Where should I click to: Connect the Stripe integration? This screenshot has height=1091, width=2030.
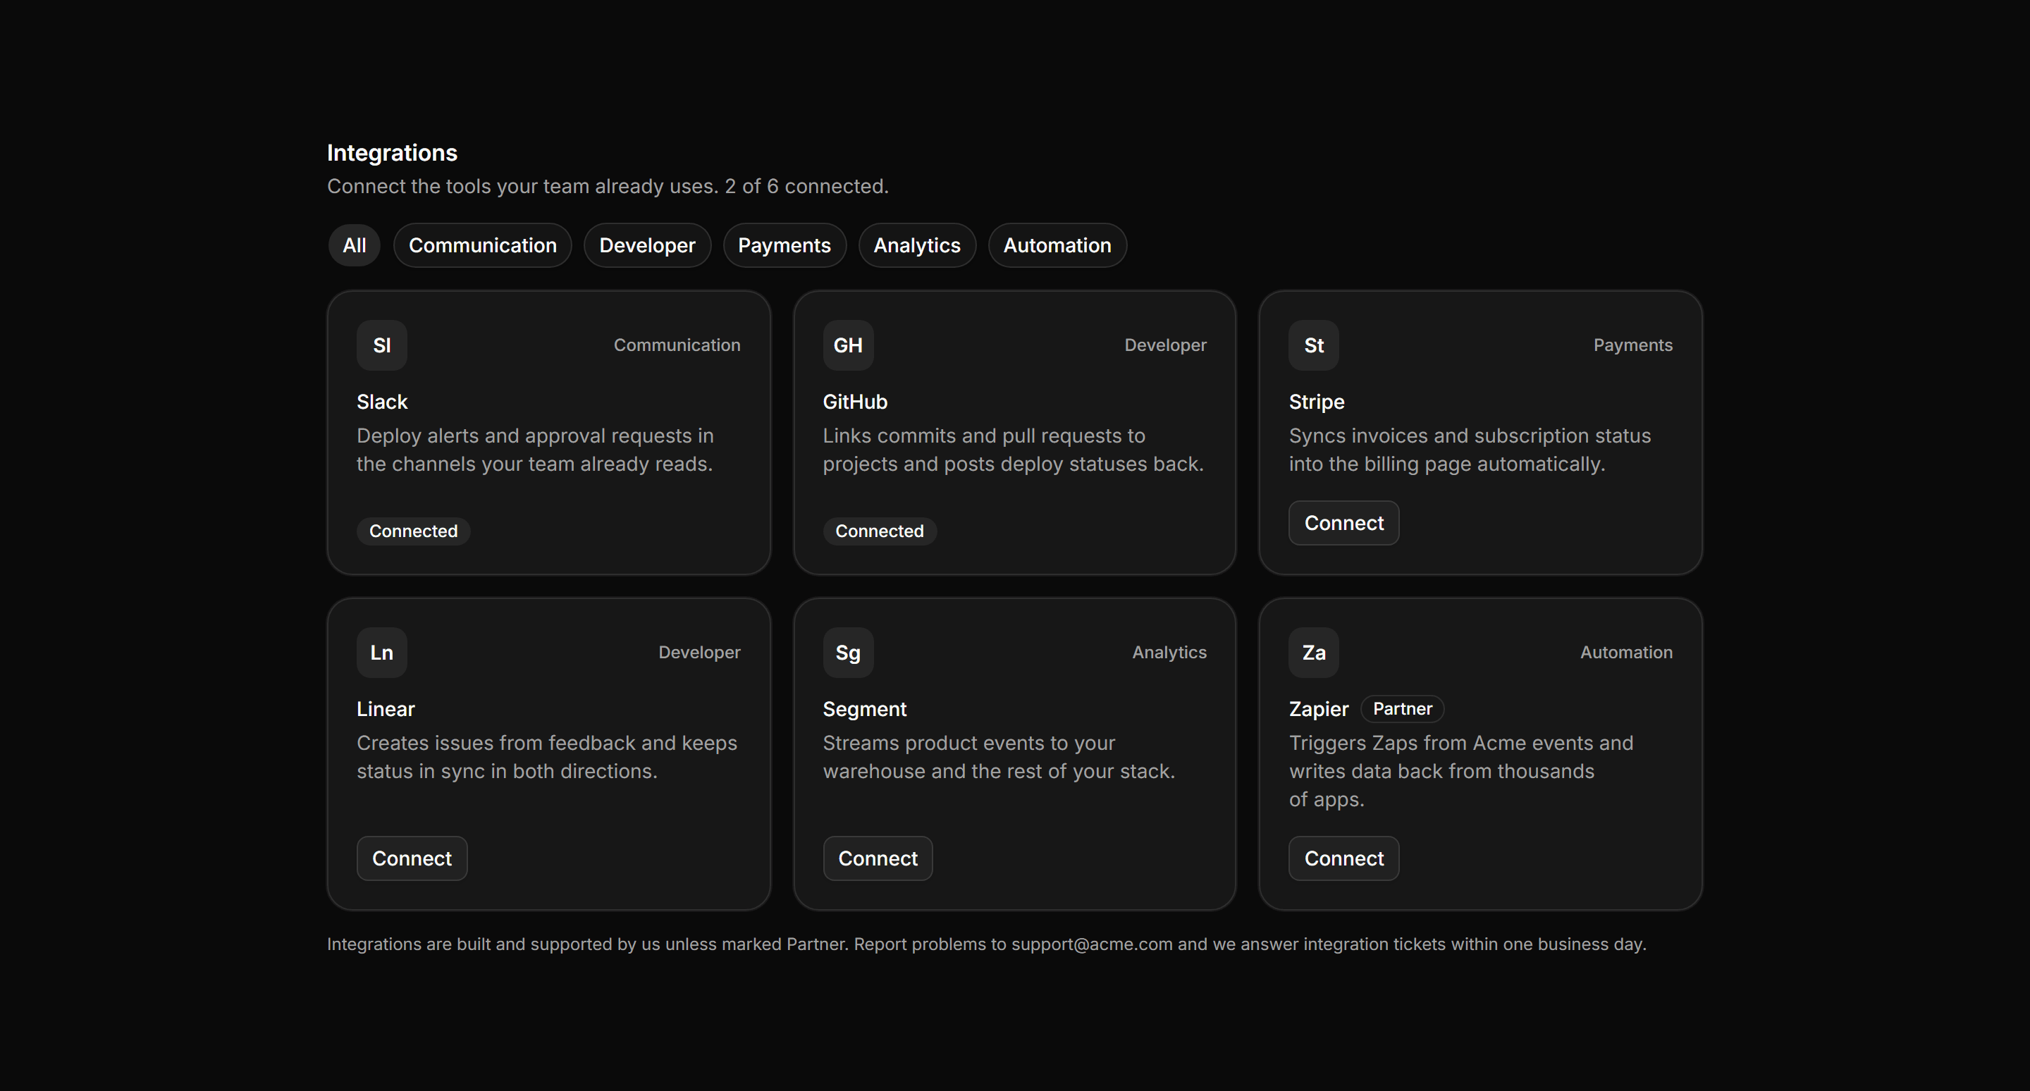(x=1343, y=523)
